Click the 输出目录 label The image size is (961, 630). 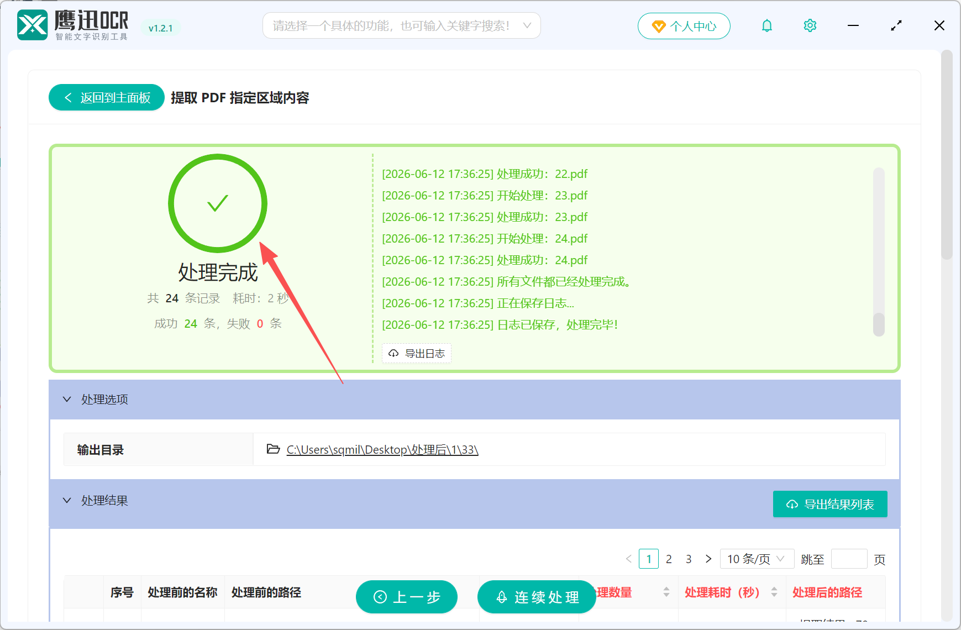click(x=101, y=449)
